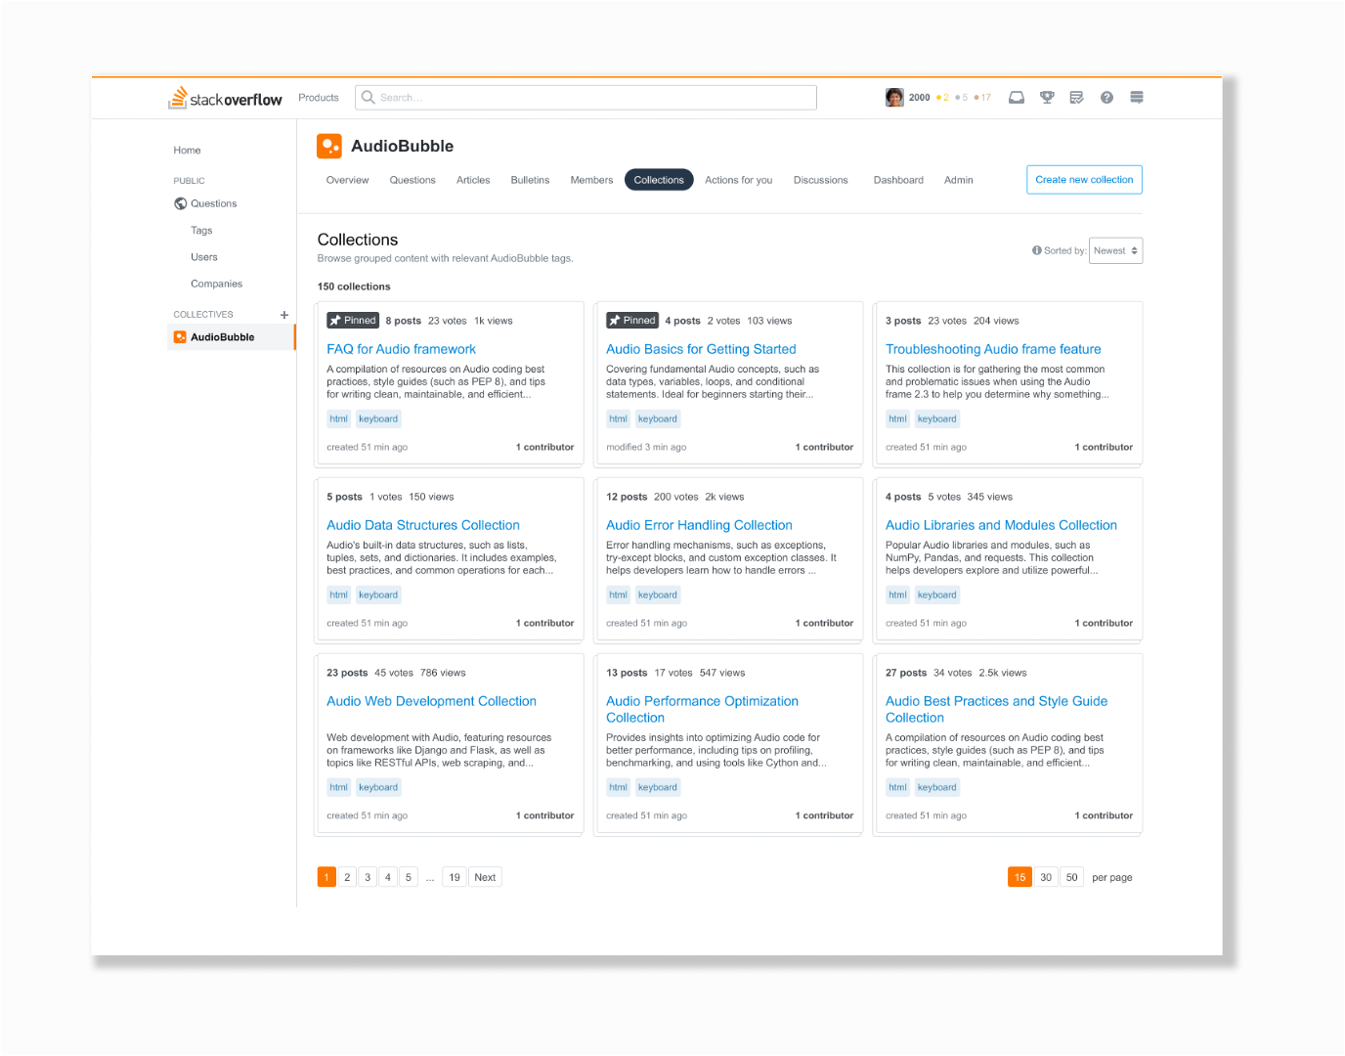Open Audio Basics for Getting Started
Screen dimensions: 1345x1056
(x=701, y=349)
